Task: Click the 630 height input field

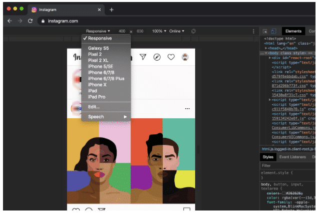Action: tap(140, 31)
